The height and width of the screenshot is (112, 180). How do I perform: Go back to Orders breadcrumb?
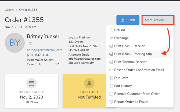[x=9, y=10]
